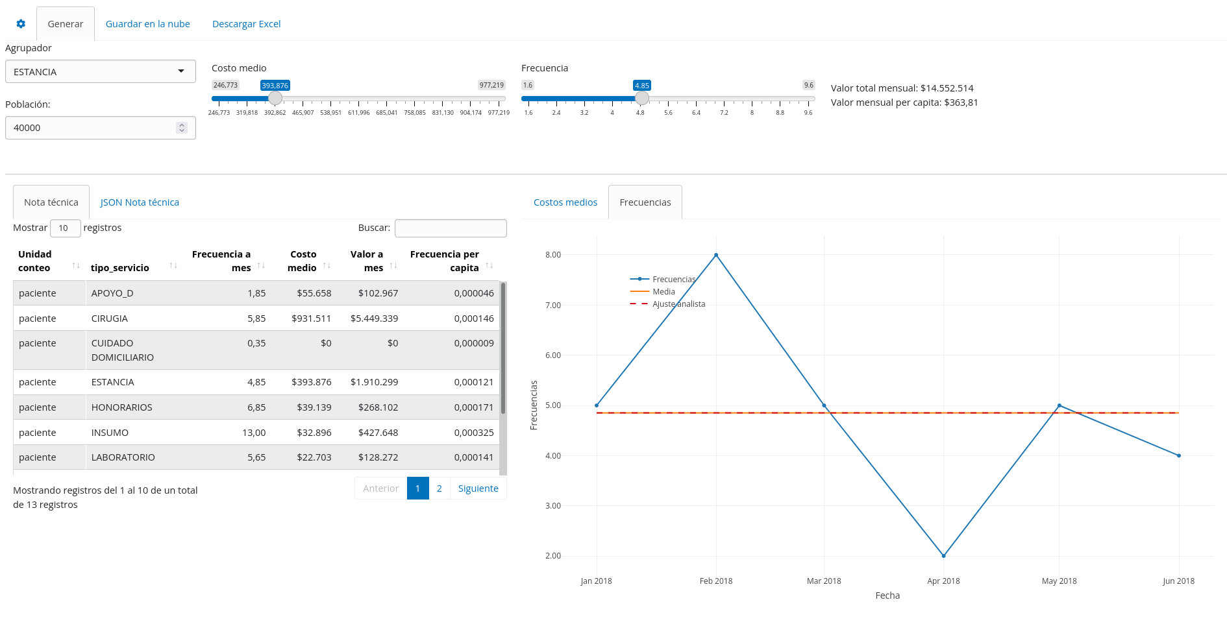Open Descargar Excel tab
The height and width of the screenshot is (626, 1227).
coord(247,24)
